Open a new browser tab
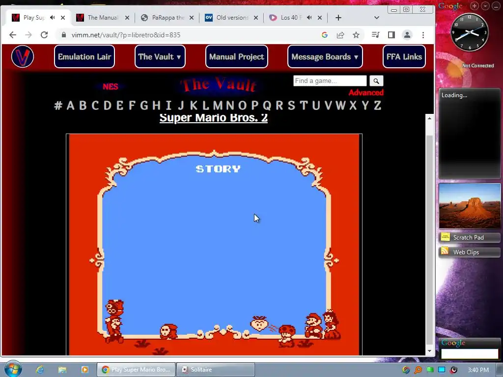503x377 pixels. click(x=338, y=18)
